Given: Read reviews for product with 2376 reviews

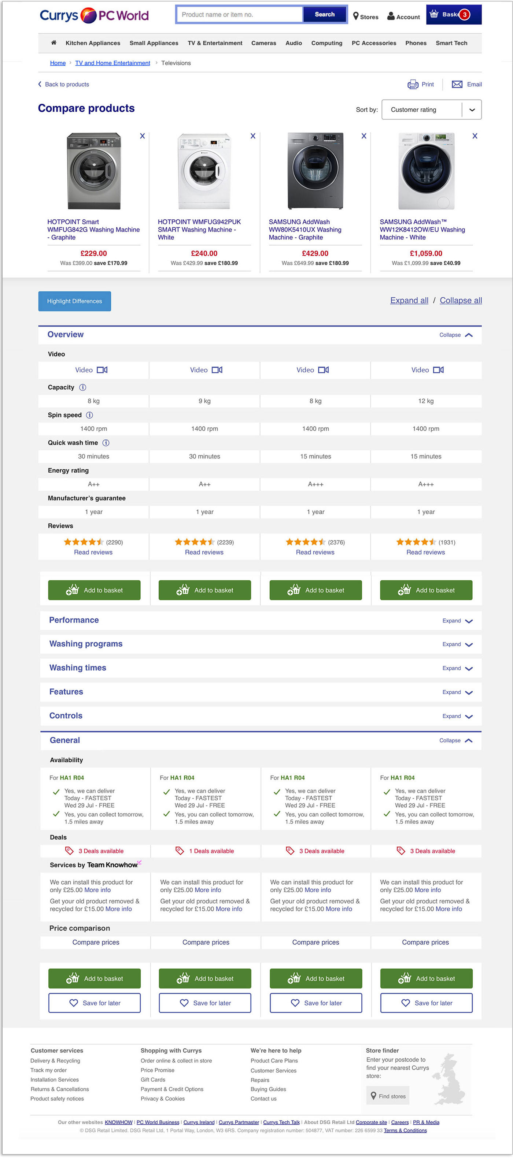Looking at the screenshot, I should pos(315,552).
